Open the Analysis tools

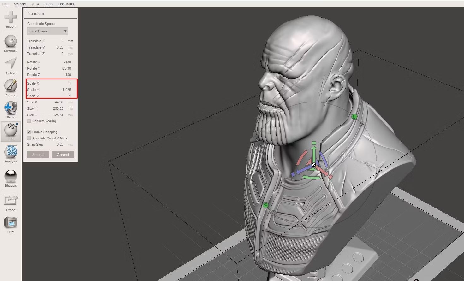[x=11, y=154]
